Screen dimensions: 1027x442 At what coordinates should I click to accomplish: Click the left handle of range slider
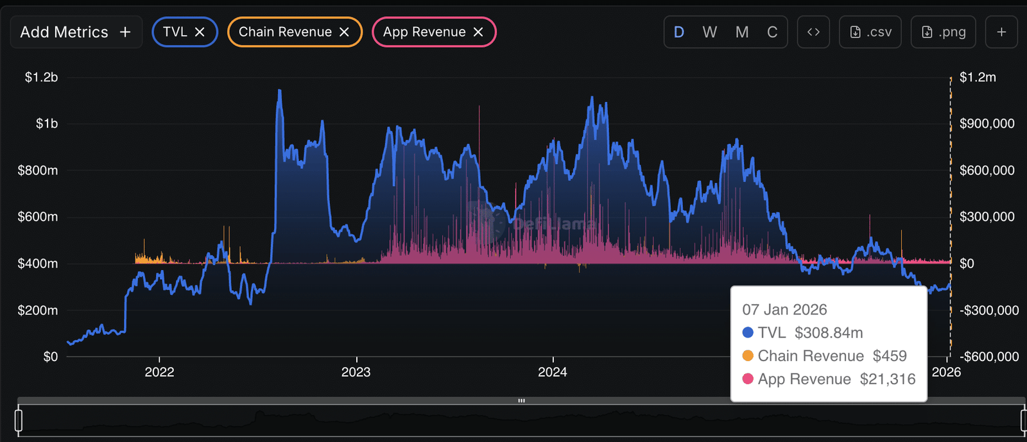tap(19, 420)
